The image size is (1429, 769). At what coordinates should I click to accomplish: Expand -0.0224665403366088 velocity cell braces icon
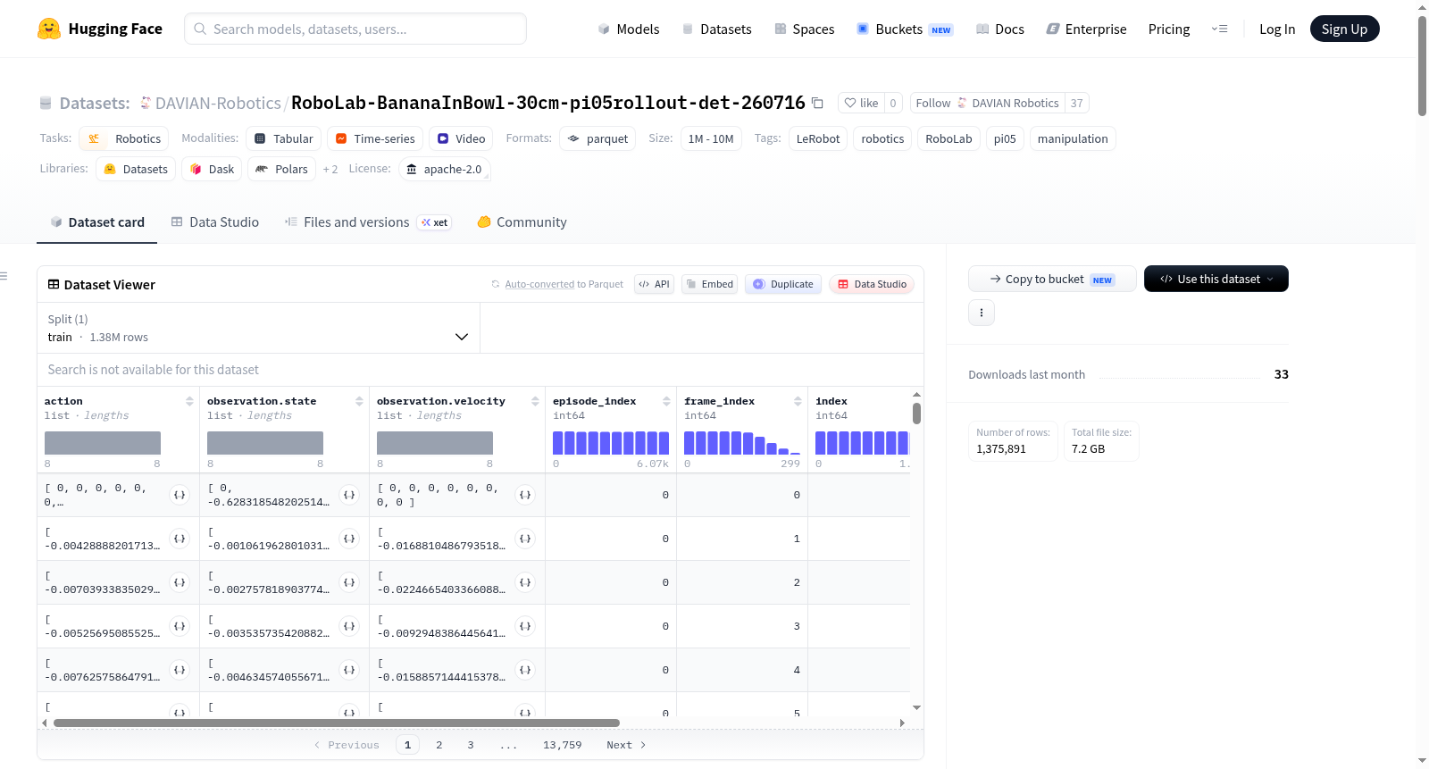(x=525, y=582)
